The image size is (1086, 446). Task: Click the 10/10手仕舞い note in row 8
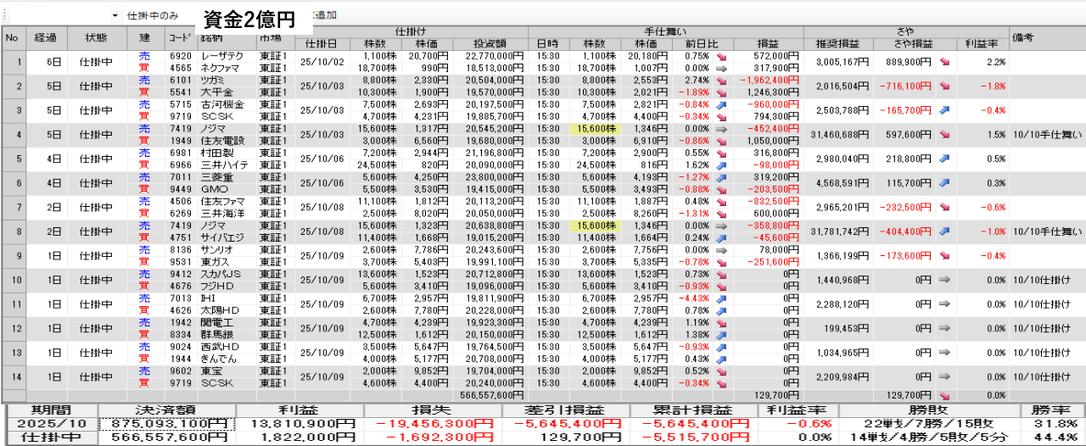tap(1047, 230)
